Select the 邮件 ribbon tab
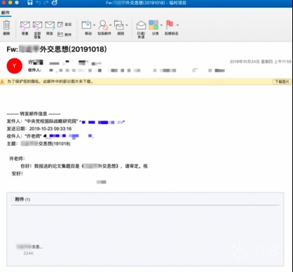This screenshot has width=293, height=272. pos(5,13)
